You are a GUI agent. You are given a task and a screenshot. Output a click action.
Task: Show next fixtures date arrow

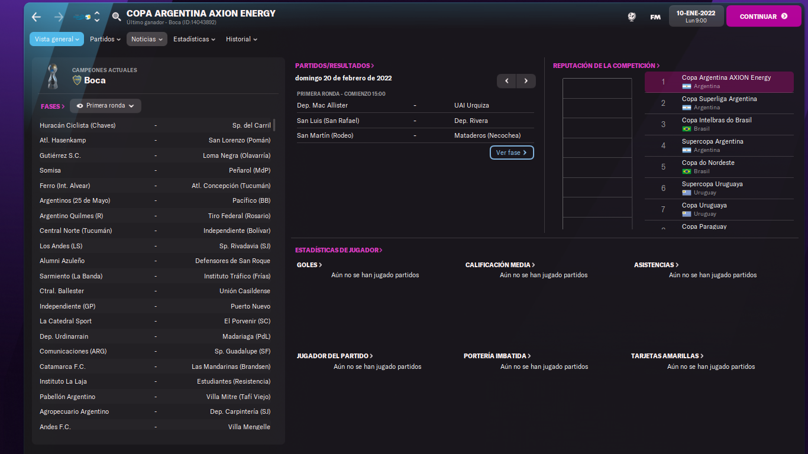(526, 81)
